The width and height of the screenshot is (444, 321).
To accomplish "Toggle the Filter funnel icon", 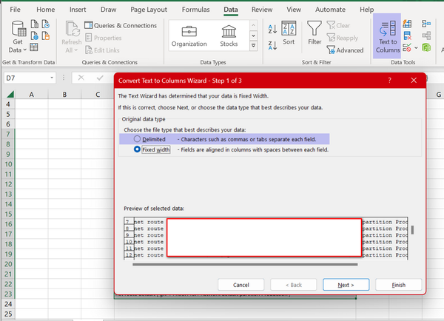I will point(314,33).
